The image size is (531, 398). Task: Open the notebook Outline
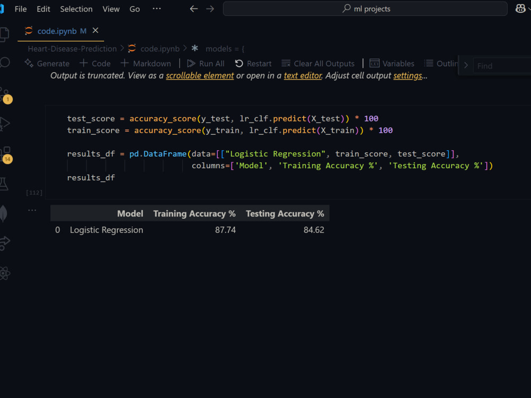(x=441, y=63)
